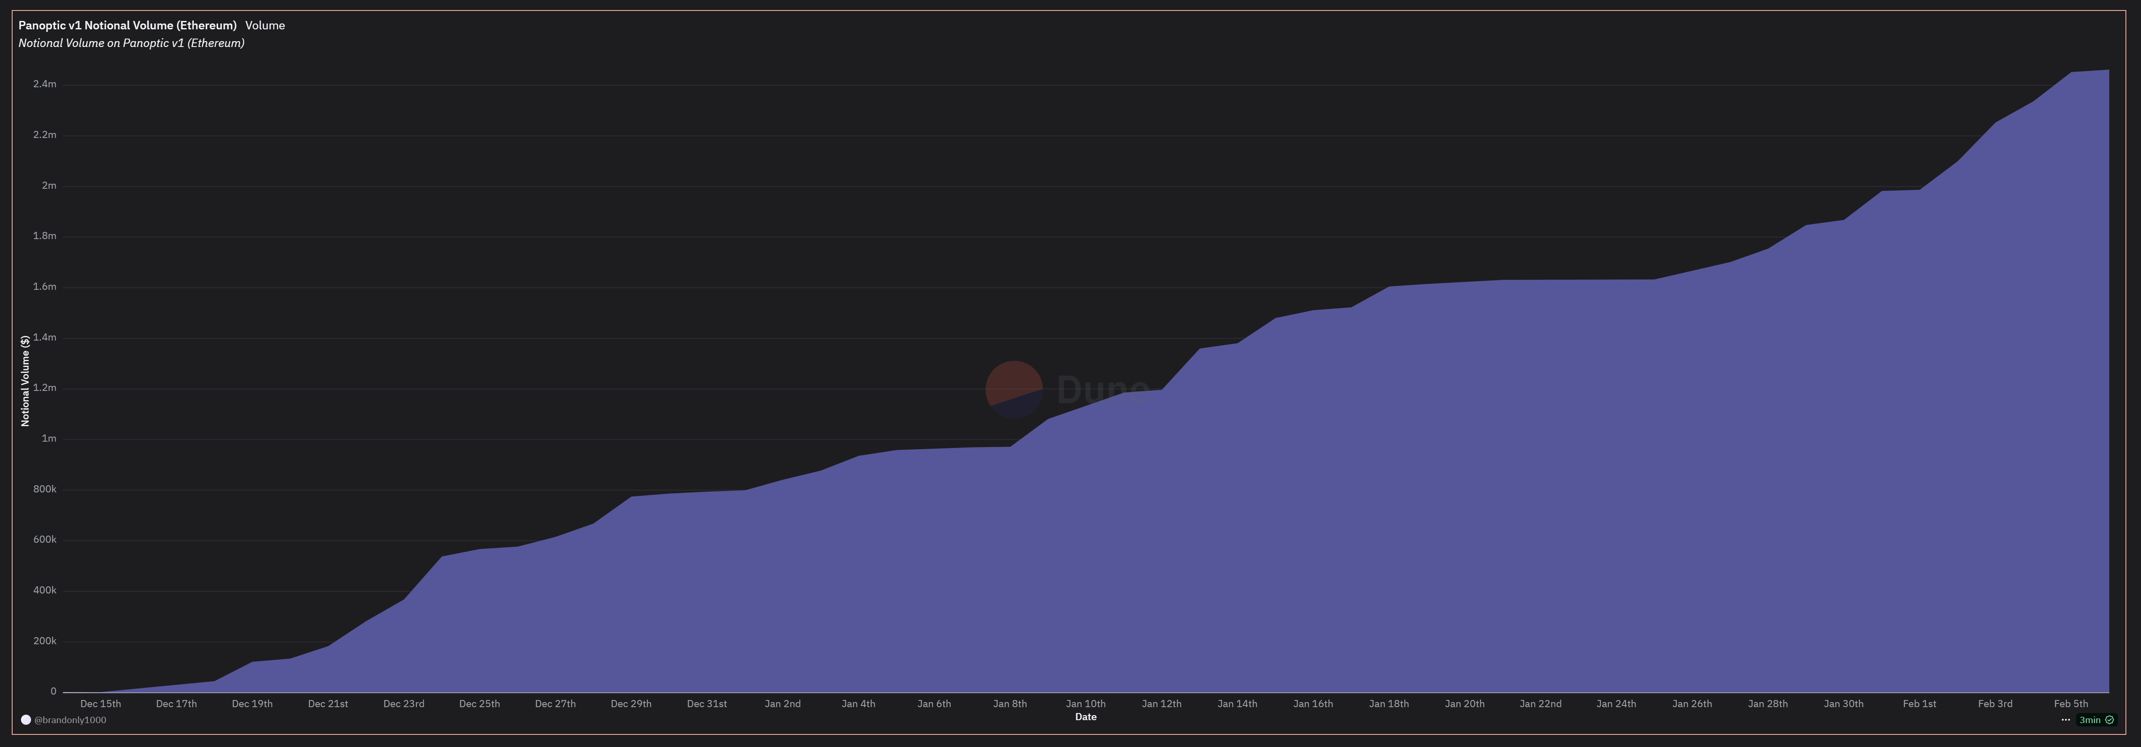Click the Jan 24th axis label
Viewport: 2141px width, 747px height.
(x=1616, y=704)
